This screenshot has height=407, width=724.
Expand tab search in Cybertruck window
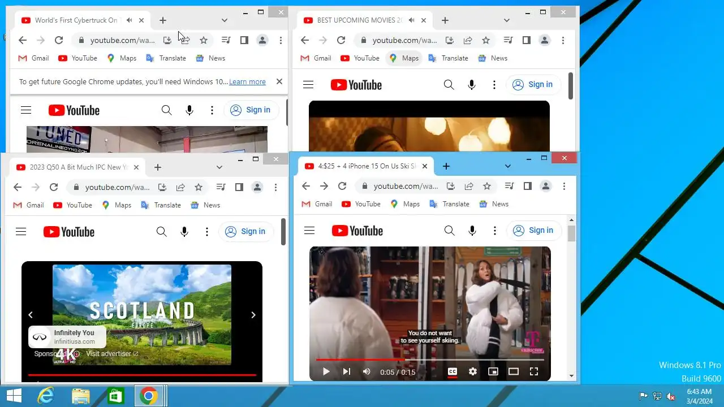click(225, 20)
